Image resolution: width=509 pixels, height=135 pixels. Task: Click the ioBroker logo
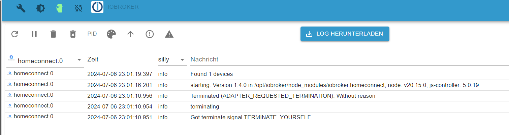(x=97, y=7)
